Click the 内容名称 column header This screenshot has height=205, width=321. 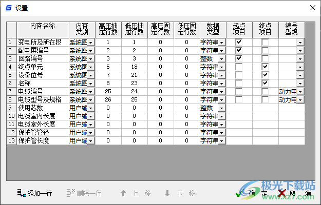(43, 30)
